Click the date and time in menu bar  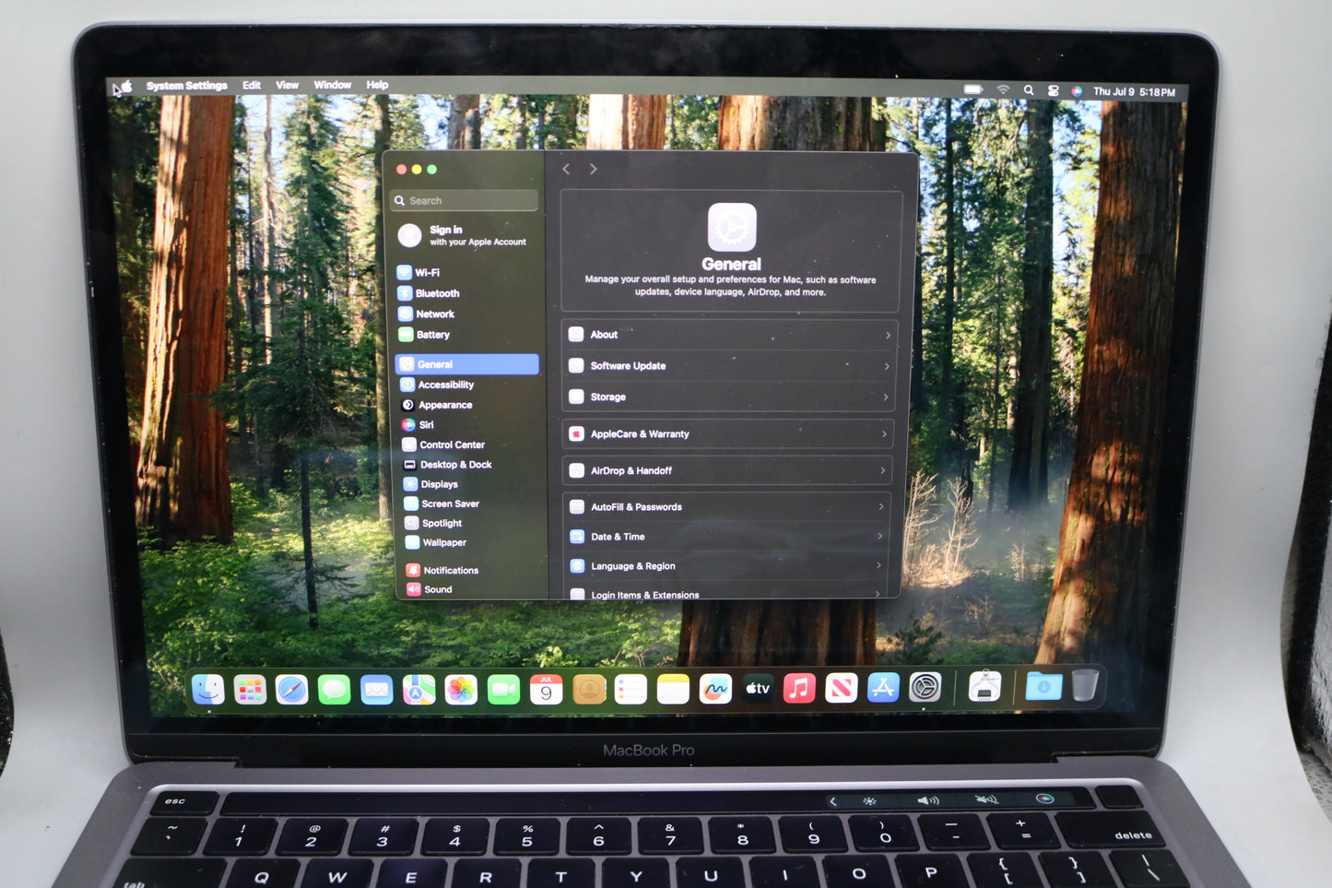pyautogui.click(x=1134, y=92)
